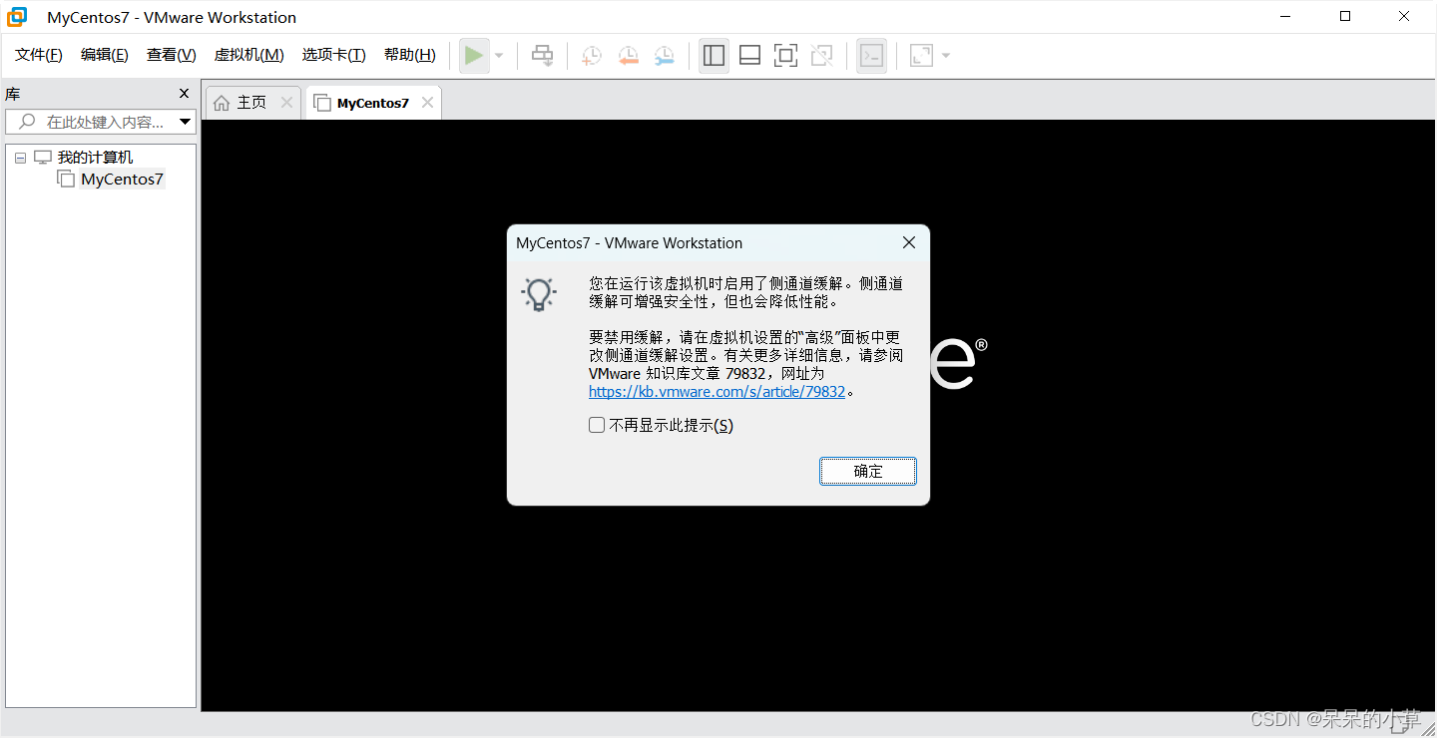Click 确定 to dismiss the dialog
The width and height of the screenshot is (1437, 738).
pyautogui.click(x=867, y=471)
